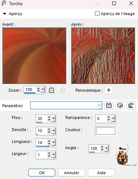Click the 1:1 zoom icon
This screenshot has height=179, width=138.
63,90
